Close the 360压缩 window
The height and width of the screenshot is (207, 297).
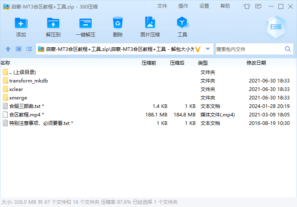pyautogui.click(x=291, y=6)
